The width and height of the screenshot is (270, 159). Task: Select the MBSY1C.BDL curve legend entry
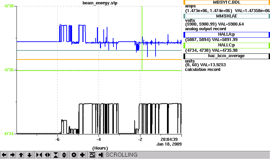pyautogui.click(x=227, y=2)
